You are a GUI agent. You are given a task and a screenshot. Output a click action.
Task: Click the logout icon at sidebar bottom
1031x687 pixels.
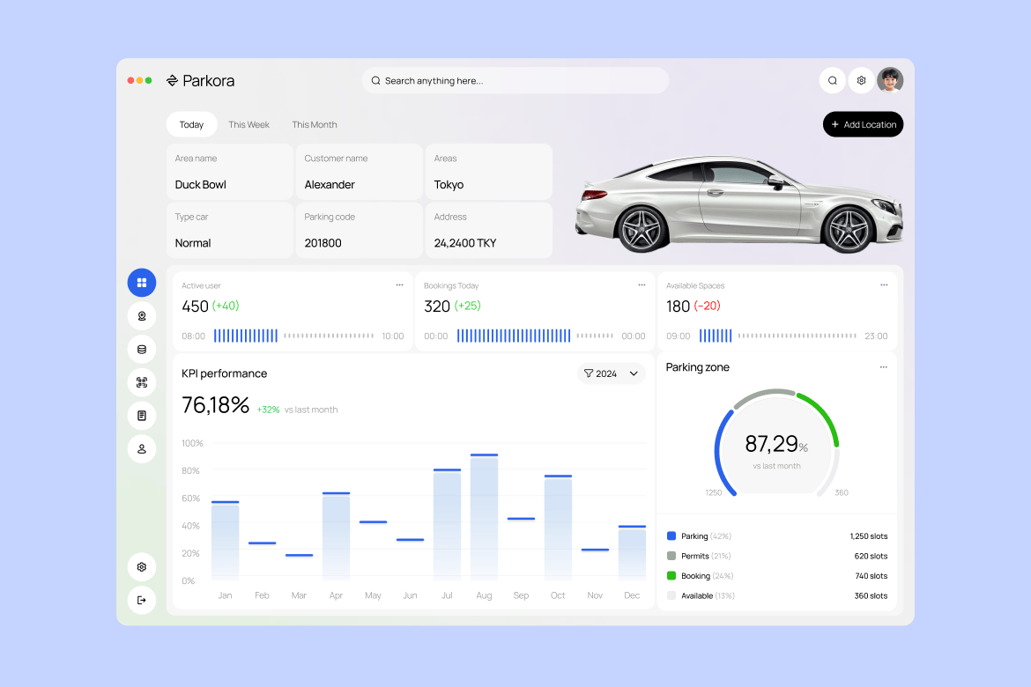point(142,600)
